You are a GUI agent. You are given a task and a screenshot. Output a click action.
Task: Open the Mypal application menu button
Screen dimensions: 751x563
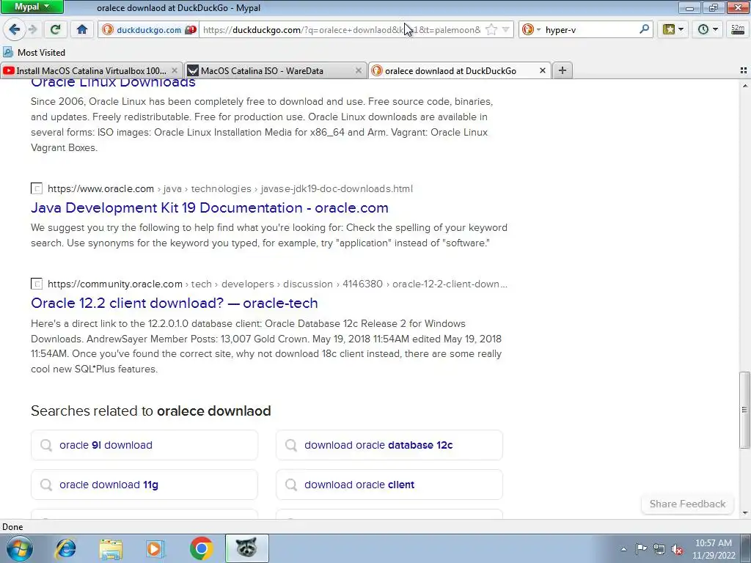click(x=32, y=7)
